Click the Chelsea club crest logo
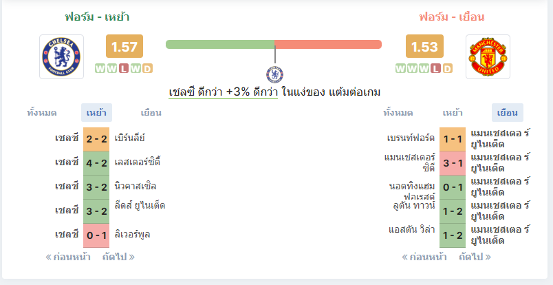Image resolution: width=553 pixels, height=285 pixels. (x=61, y=56)
